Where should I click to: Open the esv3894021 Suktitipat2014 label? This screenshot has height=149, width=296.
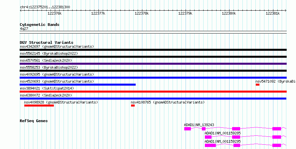(x=47, y=88)
